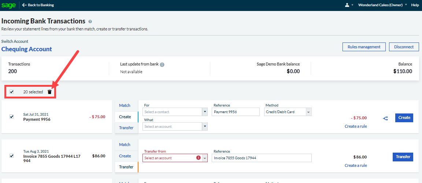Click the info icon next to Last update from bank
Viewport: 422px width, 183px height.
coord(162,64)
